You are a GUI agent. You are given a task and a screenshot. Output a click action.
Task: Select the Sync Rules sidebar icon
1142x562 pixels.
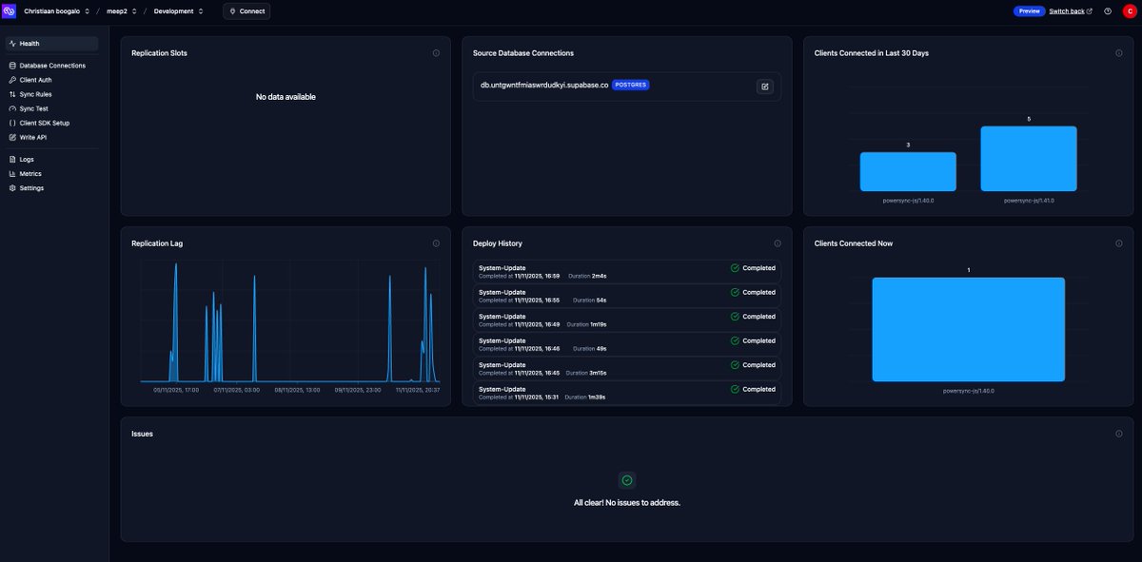[13, 93]
